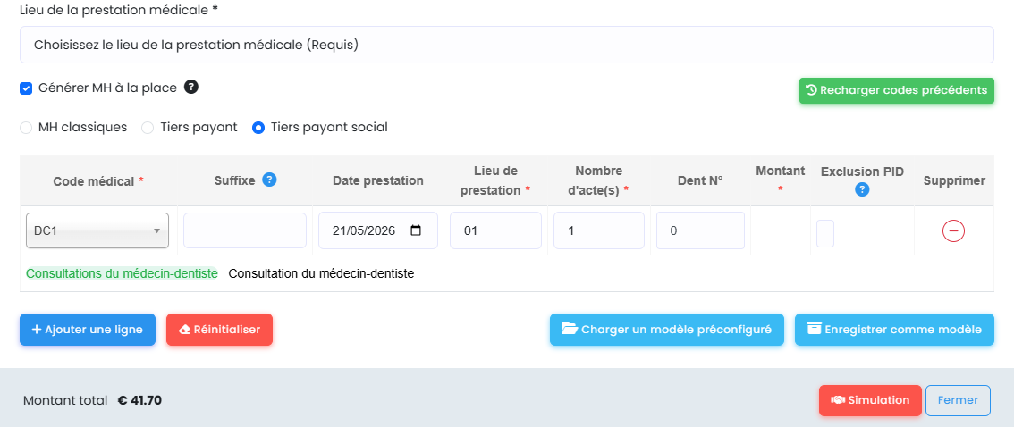Click the Fermer button
Screen dimensions: 1014x427
(x=958, y=400)
